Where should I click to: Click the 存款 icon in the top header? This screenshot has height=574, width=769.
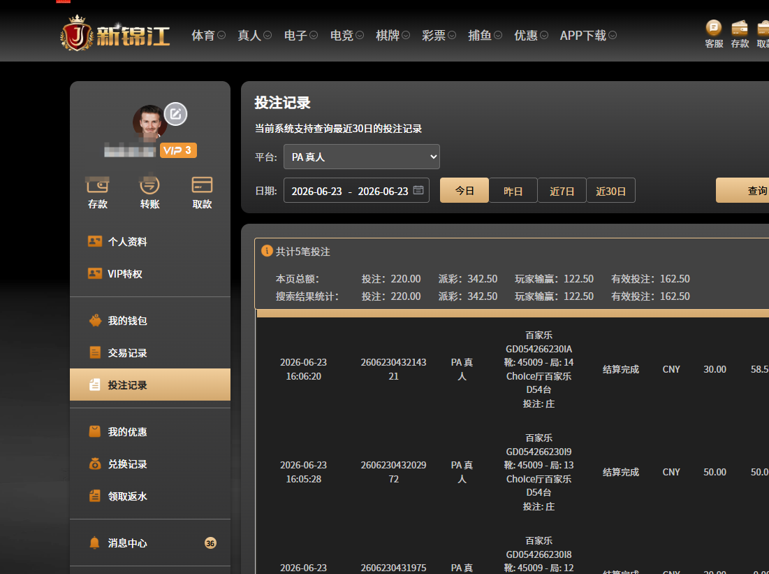coord(740,34)
